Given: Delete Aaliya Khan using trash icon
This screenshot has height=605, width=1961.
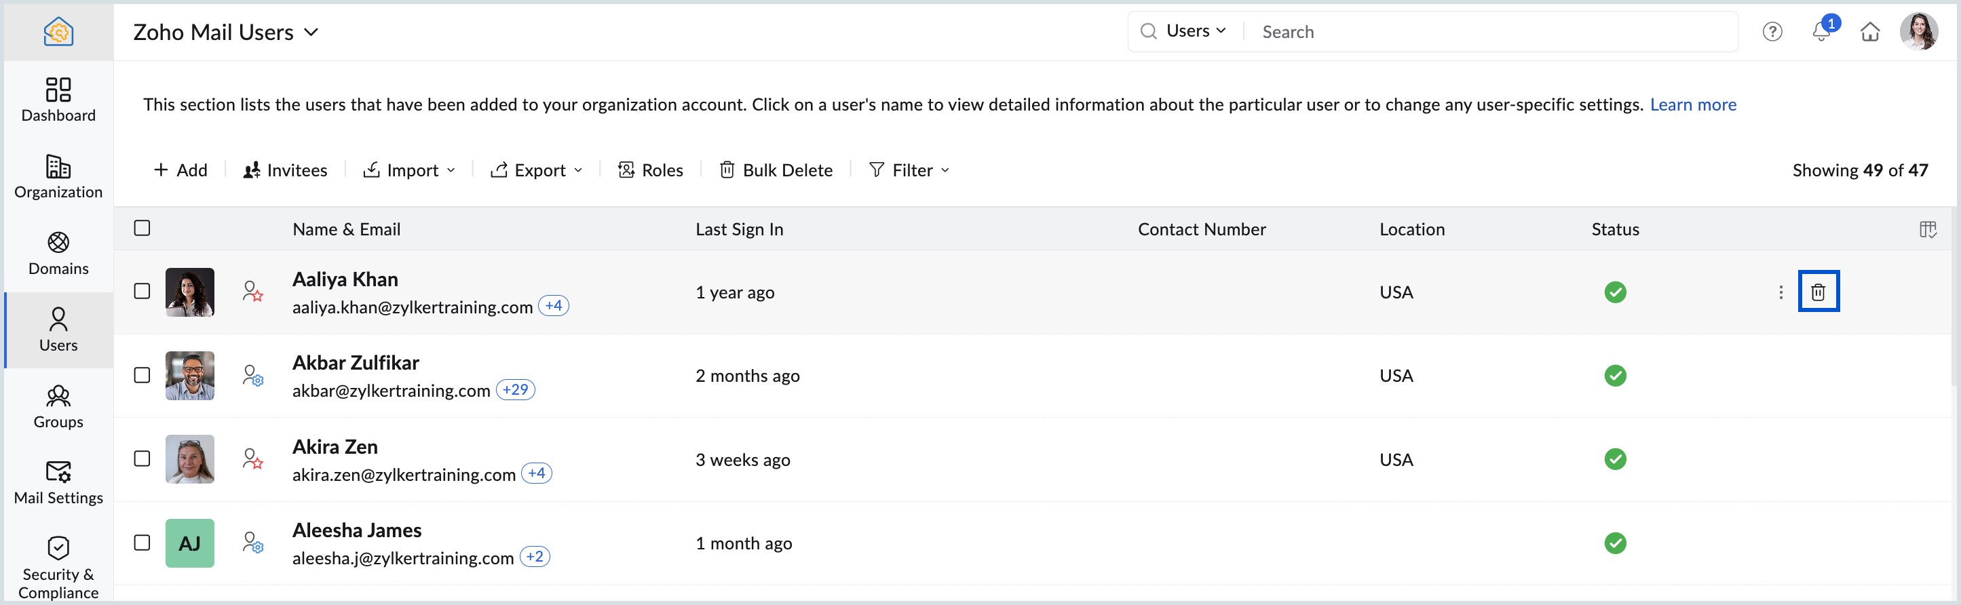Looking at the screenshot, I should tap(1819, 292).
